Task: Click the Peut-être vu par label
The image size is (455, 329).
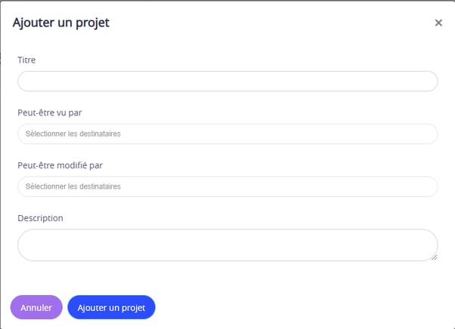Action: (50, 112)
